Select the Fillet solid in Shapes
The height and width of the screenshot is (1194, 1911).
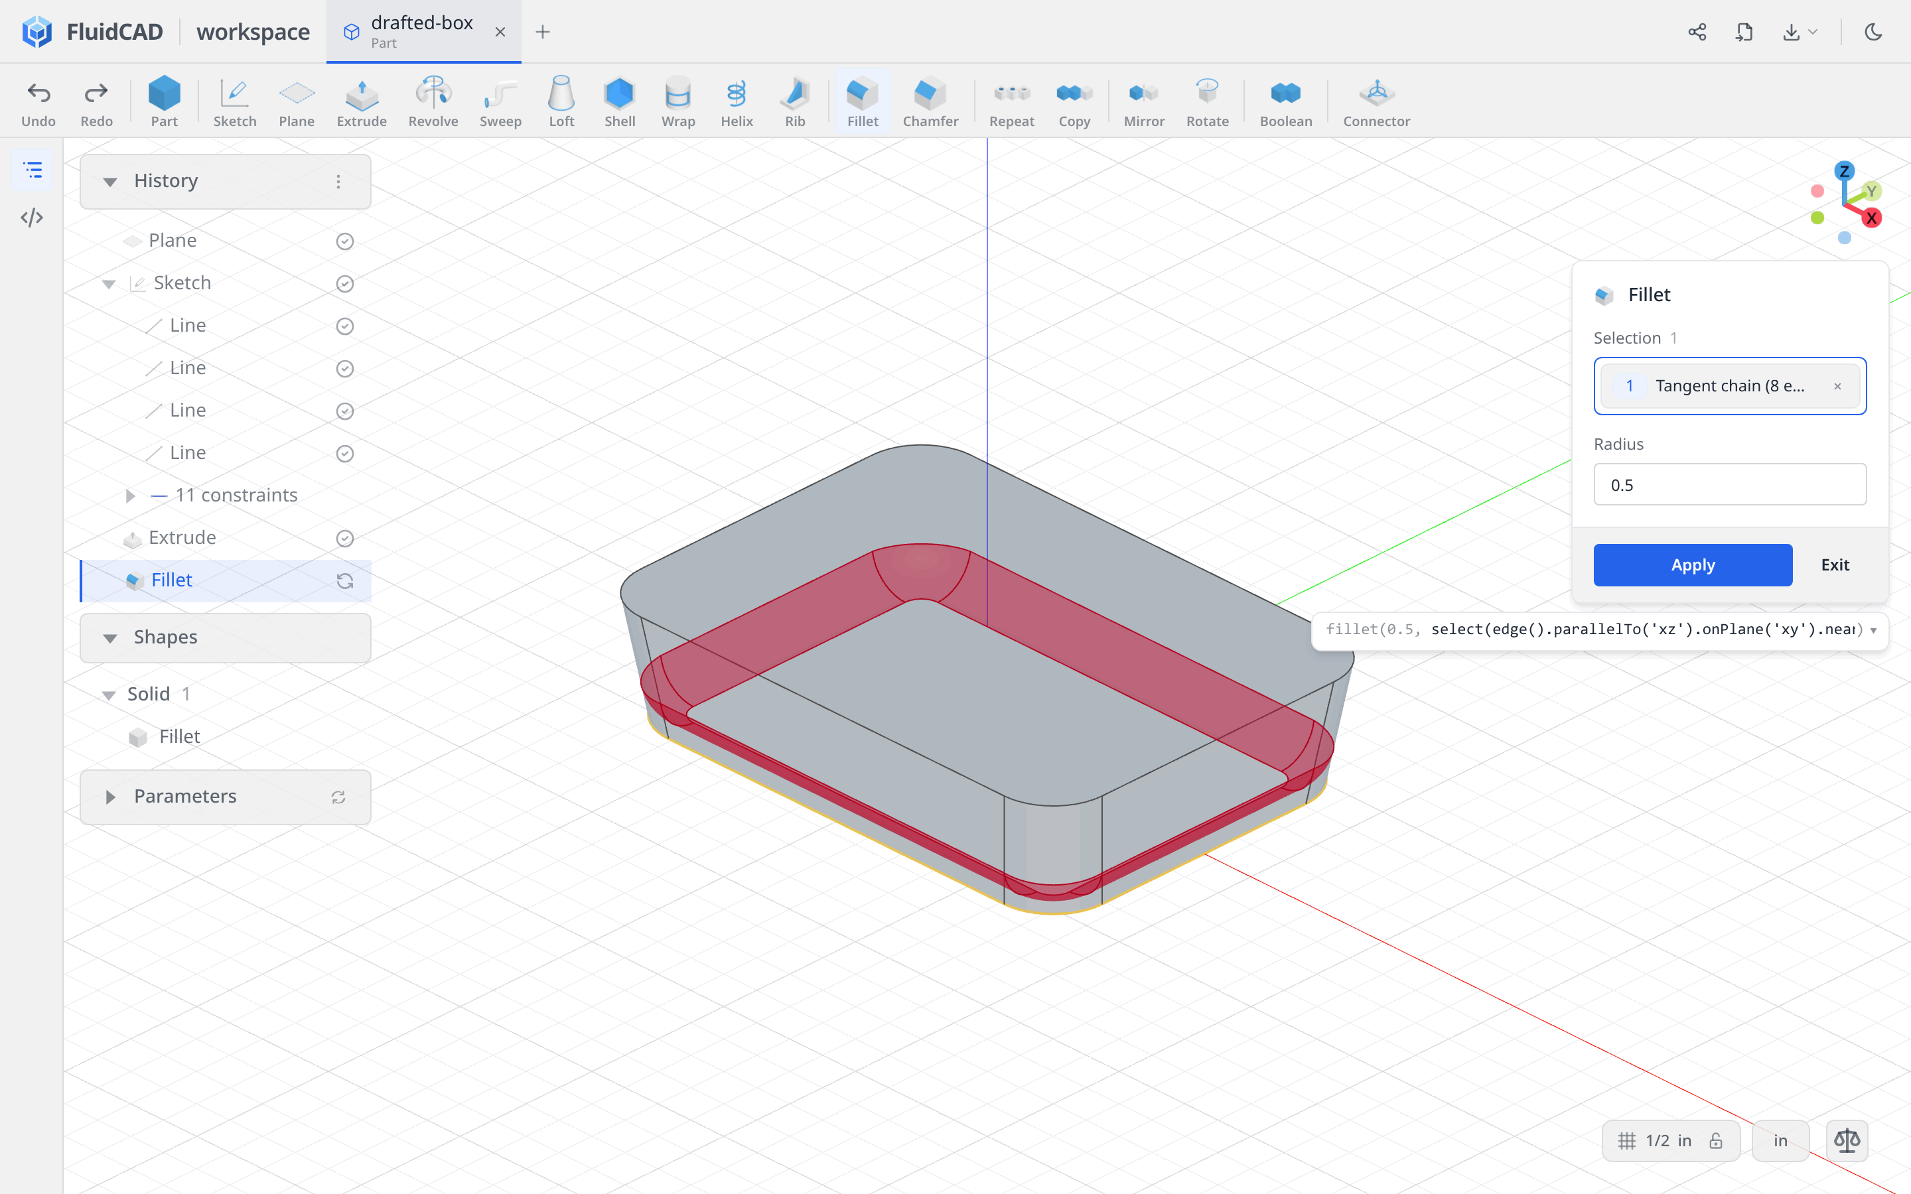[x=178, y=737]
